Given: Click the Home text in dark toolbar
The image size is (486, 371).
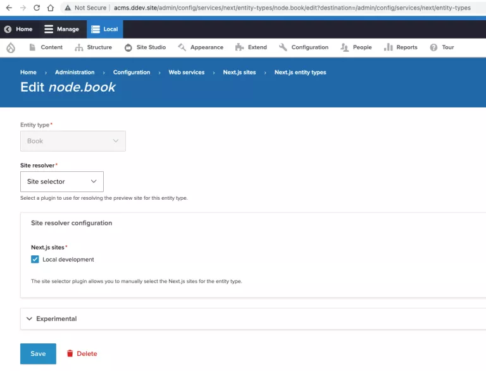Looking at the screenshot, I should point(24,29).
